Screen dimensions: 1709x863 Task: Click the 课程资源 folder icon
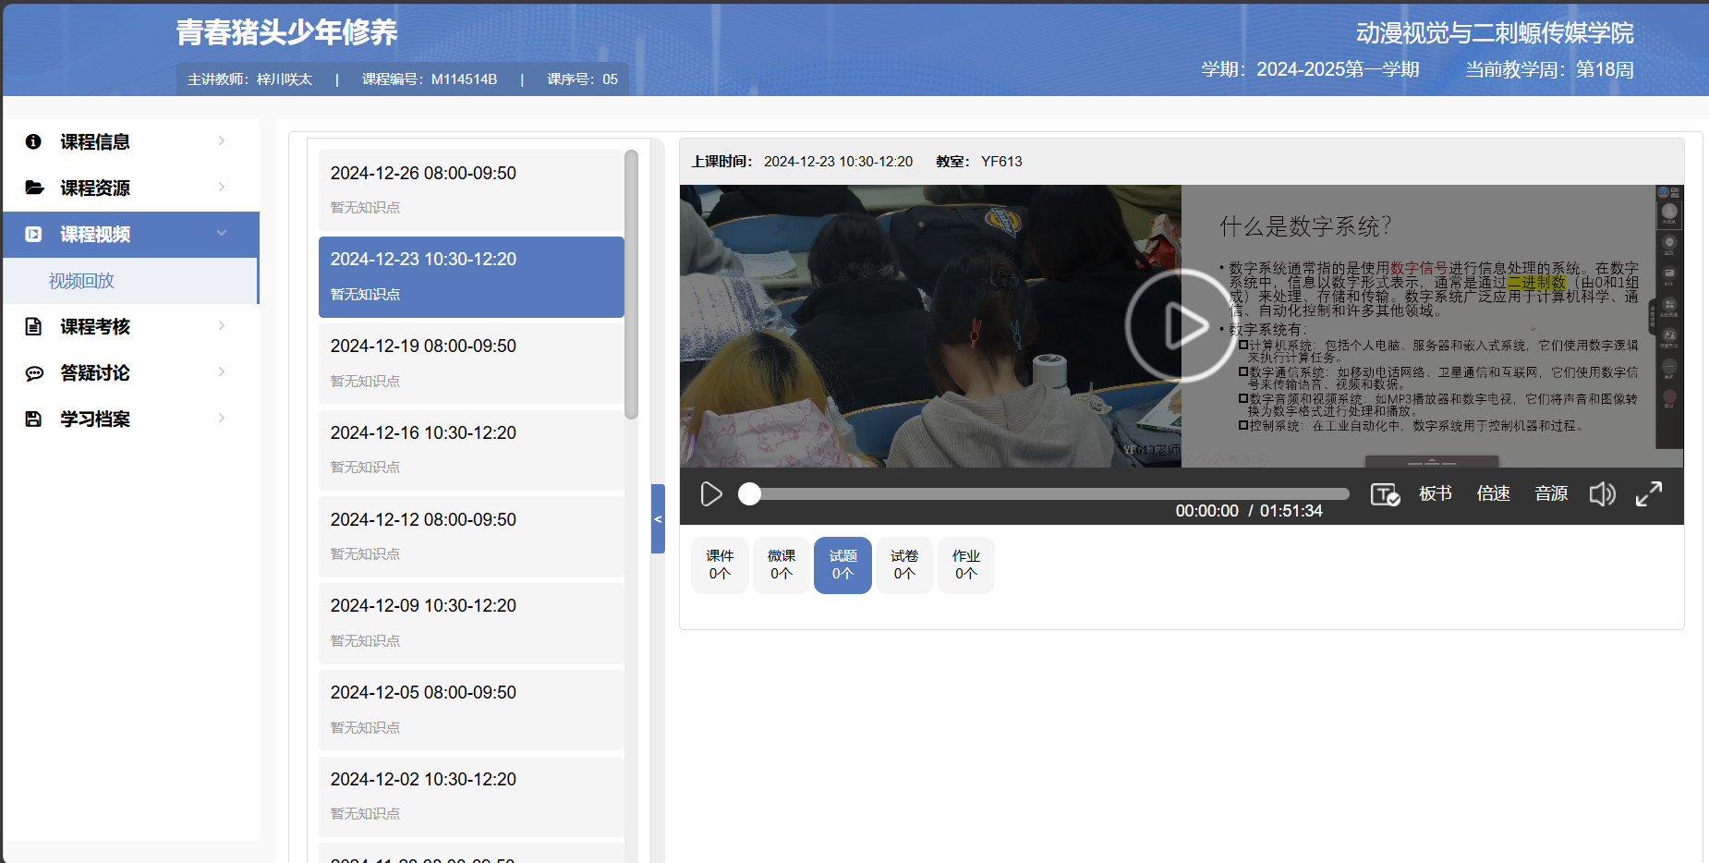(x=34, y=188)
